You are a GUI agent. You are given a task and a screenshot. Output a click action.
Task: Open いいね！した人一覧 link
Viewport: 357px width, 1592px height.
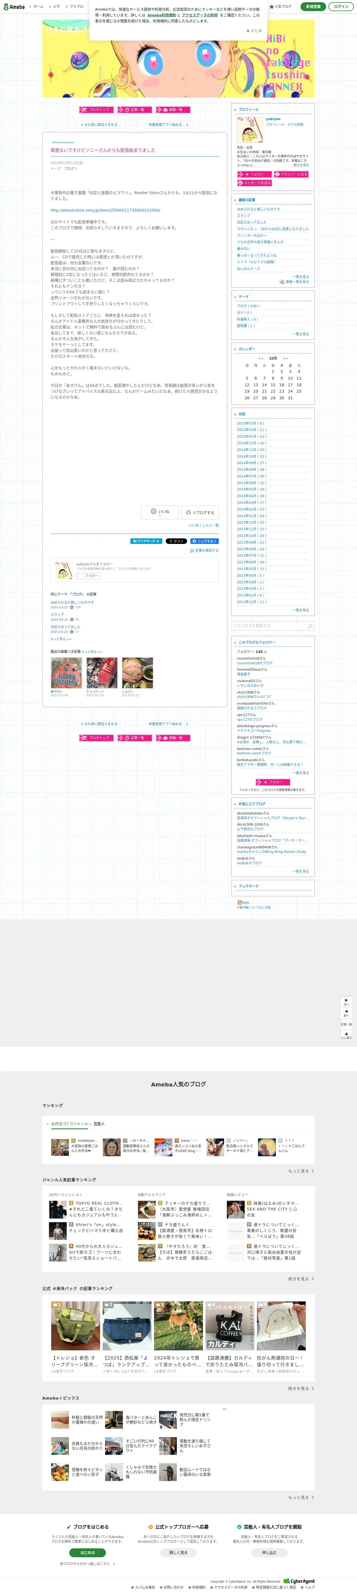point(204,525)
